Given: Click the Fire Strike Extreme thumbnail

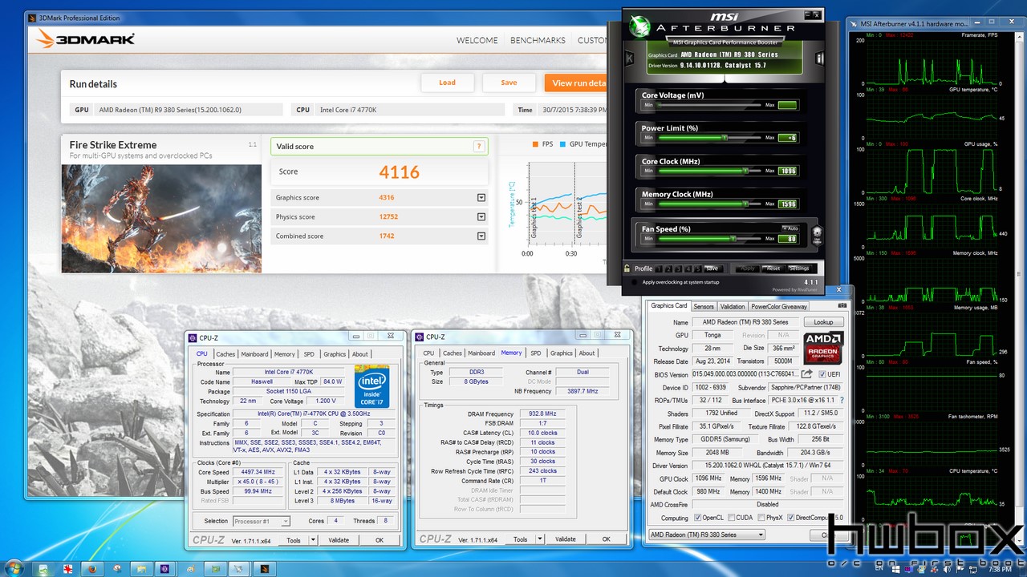Looking at the screenshot, I should pyautogui.click(x=161, y=219).
